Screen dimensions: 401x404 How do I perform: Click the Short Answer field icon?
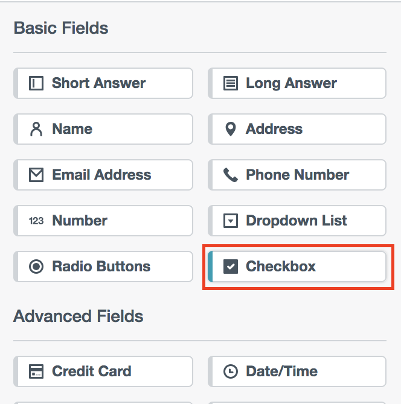pos(36,83)
